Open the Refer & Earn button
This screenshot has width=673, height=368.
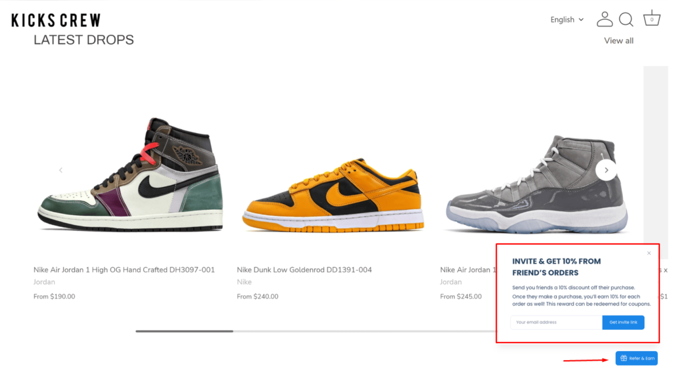pyautogui.click(x=636, y=358)
